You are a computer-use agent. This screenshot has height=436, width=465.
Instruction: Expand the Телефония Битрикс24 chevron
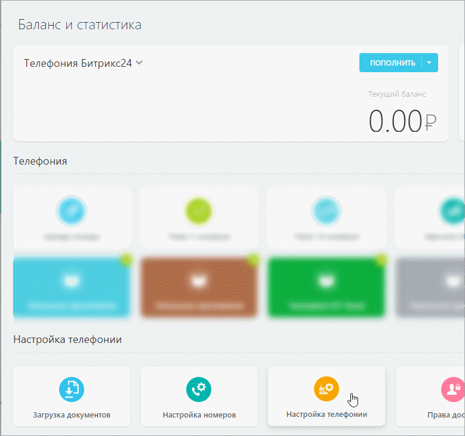[139, 63]
